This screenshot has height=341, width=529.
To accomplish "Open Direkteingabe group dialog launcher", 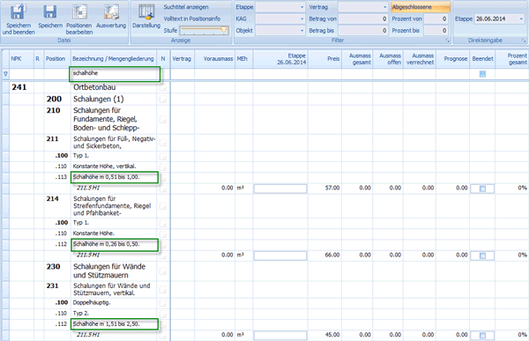I will pos(524,41).
